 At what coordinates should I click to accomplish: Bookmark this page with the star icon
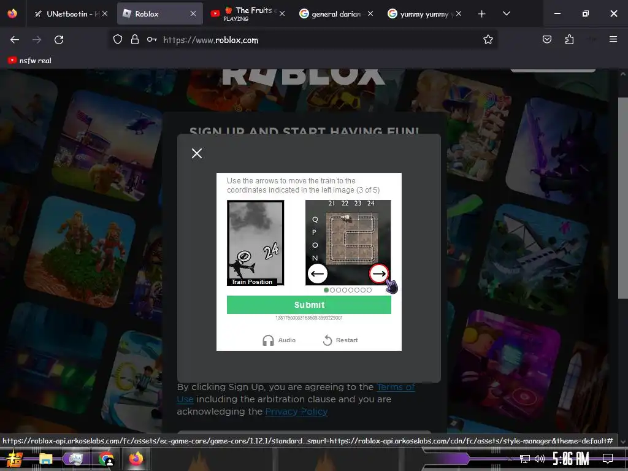[x=488, y=40]
